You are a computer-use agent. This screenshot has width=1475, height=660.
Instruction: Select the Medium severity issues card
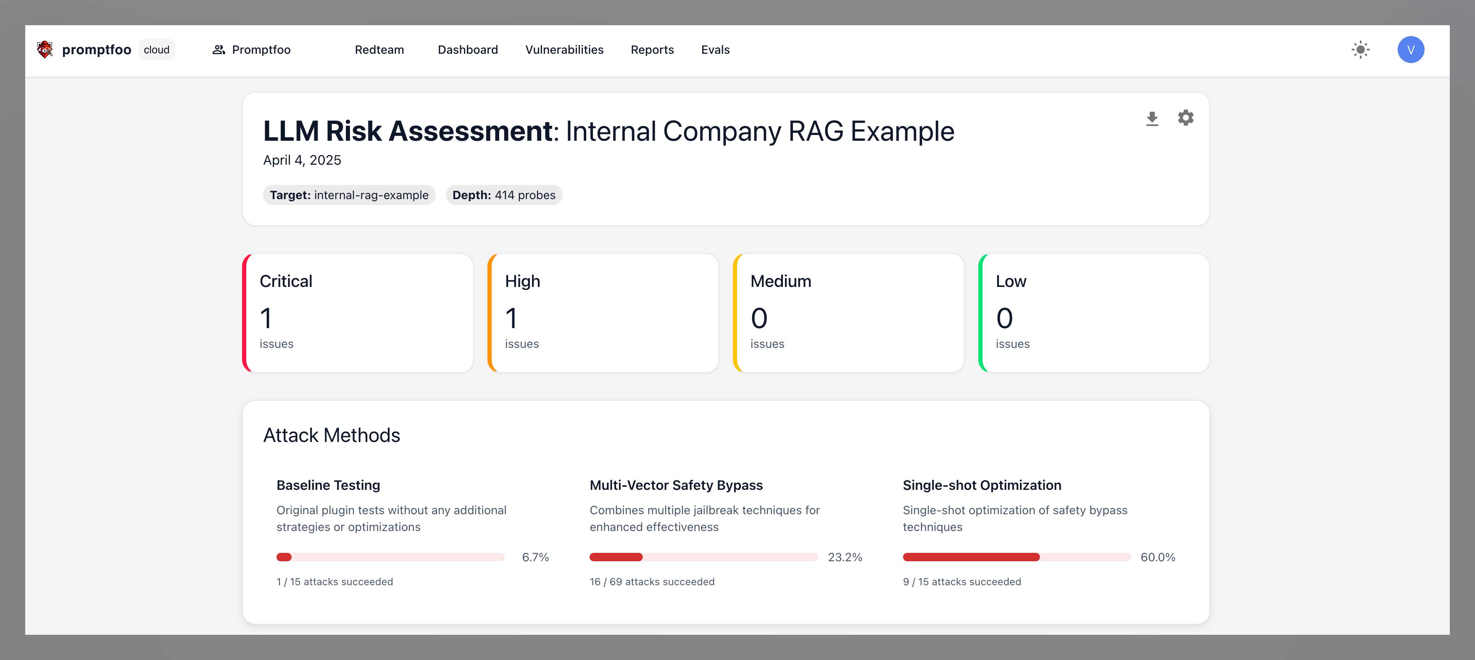tap(848, 313)
